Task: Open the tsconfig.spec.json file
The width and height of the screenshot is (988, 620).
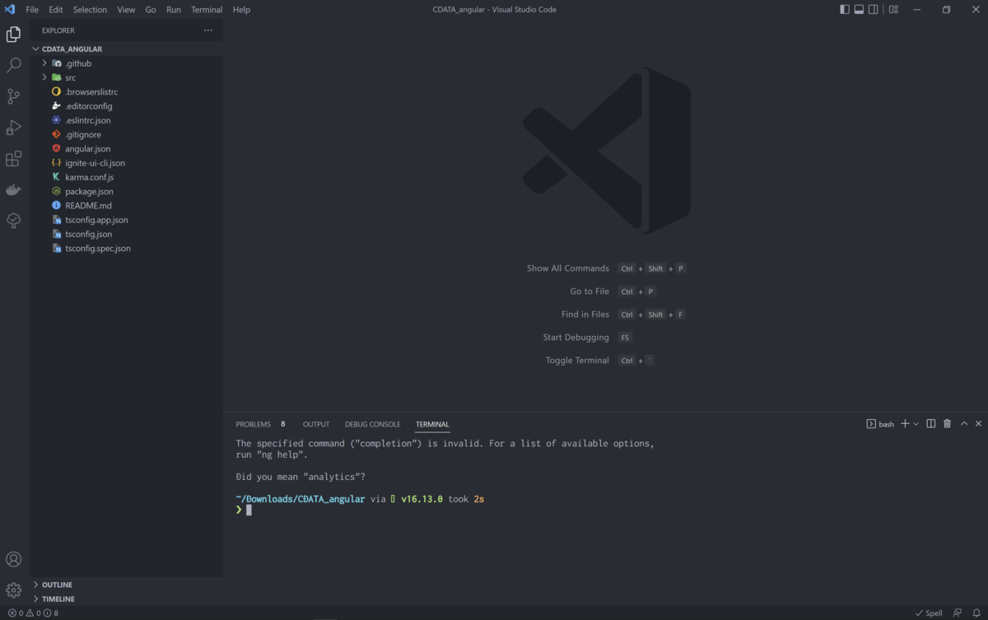Action: [98, 248]
